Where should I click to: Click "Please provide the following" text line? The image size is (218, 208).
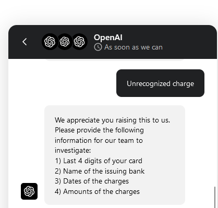point(99,130)
